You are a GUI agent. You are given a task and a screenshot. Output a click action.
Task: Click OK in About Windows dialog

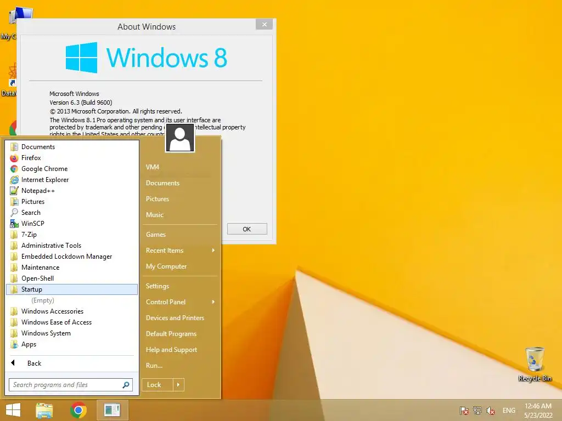pos(247,229)
